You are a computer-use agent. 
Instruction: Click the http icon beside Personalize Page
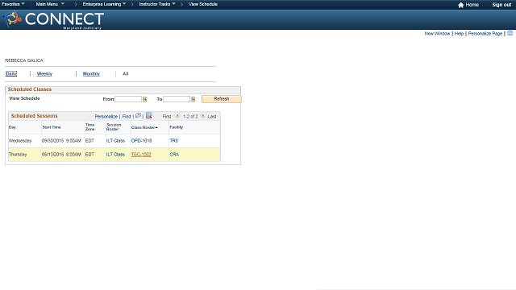pyautogui.click(x=510, y=33)
